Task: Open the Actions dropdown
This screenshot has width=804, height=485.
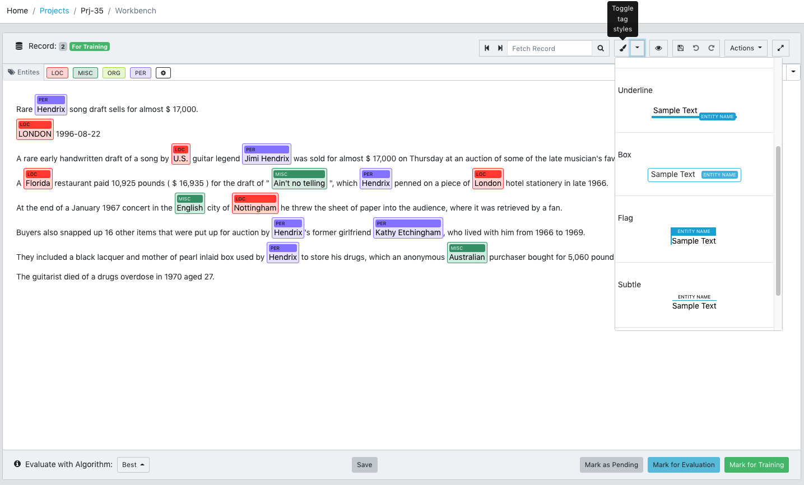Action: pos(745,48)
